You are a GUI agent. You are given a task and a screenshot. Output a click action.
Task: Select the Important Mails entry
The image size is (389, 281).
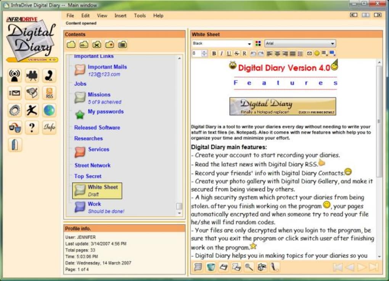[101, 70]
